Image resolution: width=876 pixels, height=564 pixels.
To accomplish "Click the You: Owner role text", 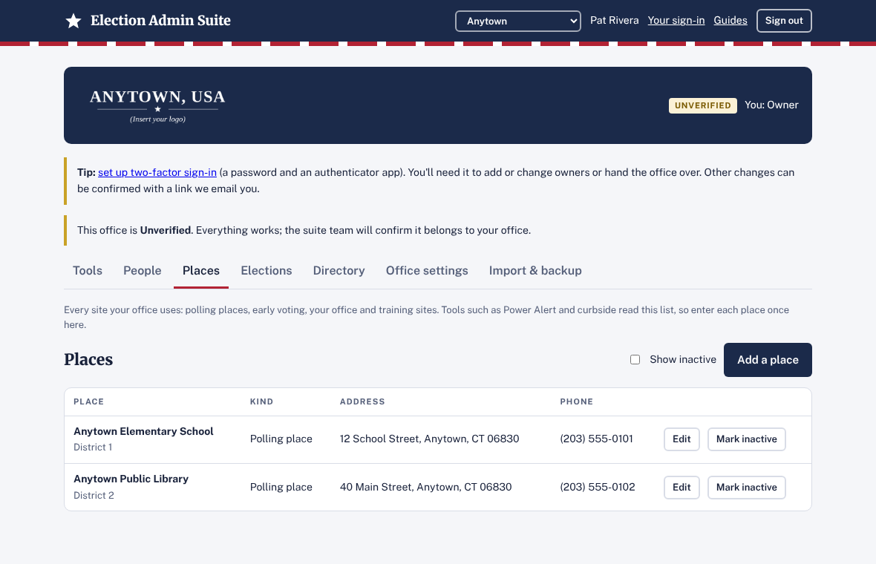I will point(771,105).
